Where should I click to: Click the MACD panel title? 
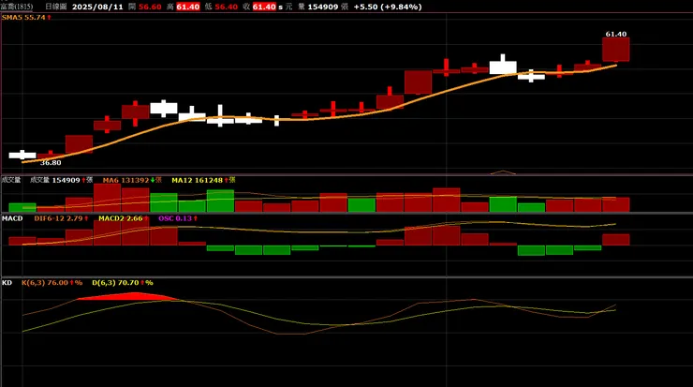coord(12,218)
